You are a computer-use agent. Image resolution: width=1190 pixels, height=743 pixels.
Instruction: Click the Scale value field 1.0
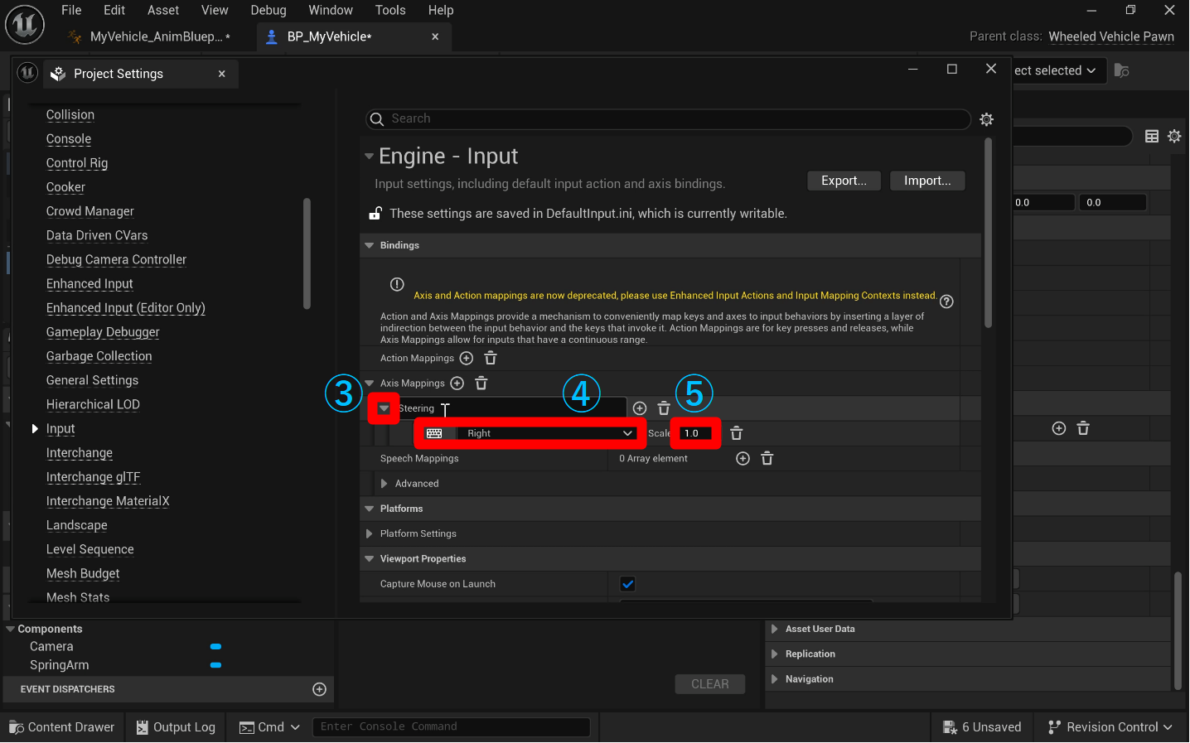pyautogui.click(x=695, y=433)
